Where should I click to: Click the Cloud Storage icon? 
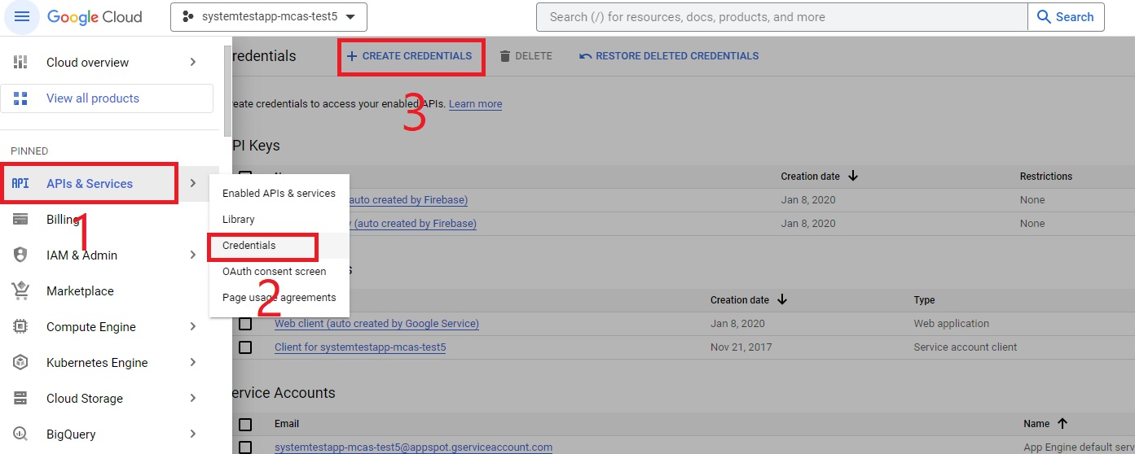tap(20, 399)
